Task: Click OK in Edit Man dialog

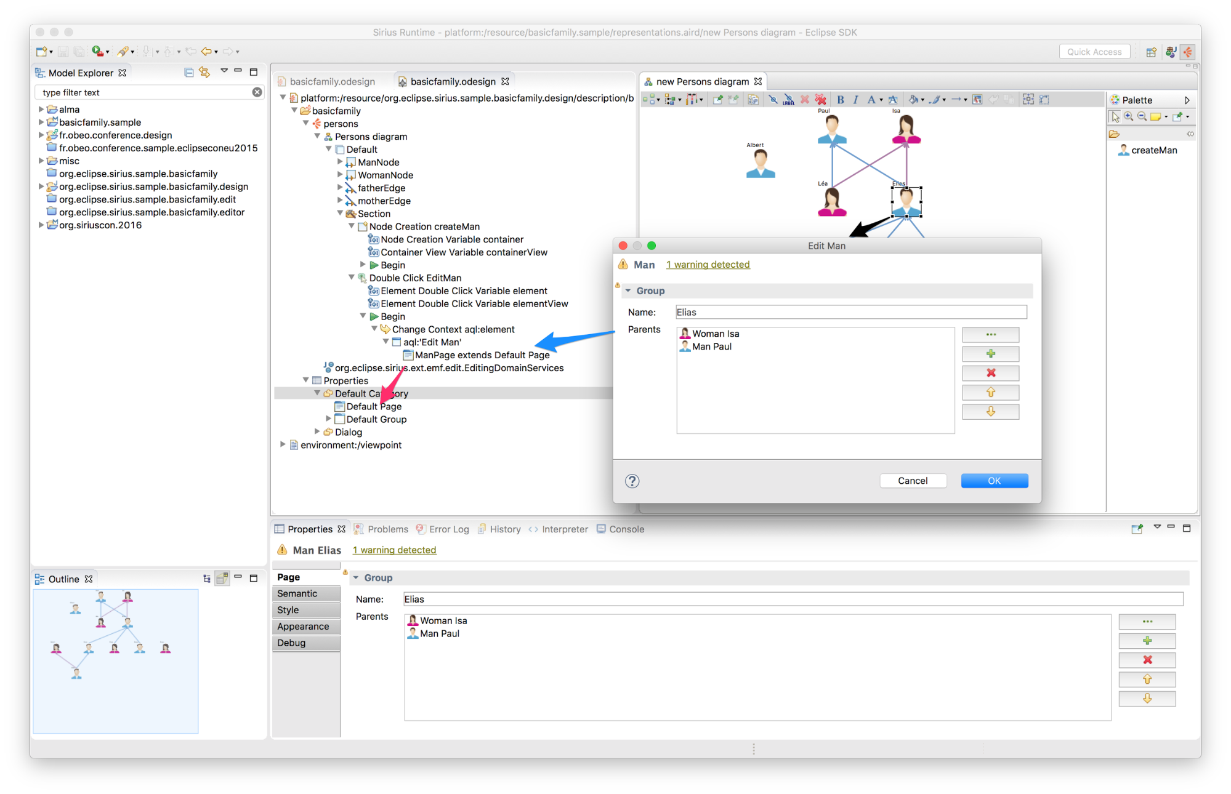Action: coord(995,481)
